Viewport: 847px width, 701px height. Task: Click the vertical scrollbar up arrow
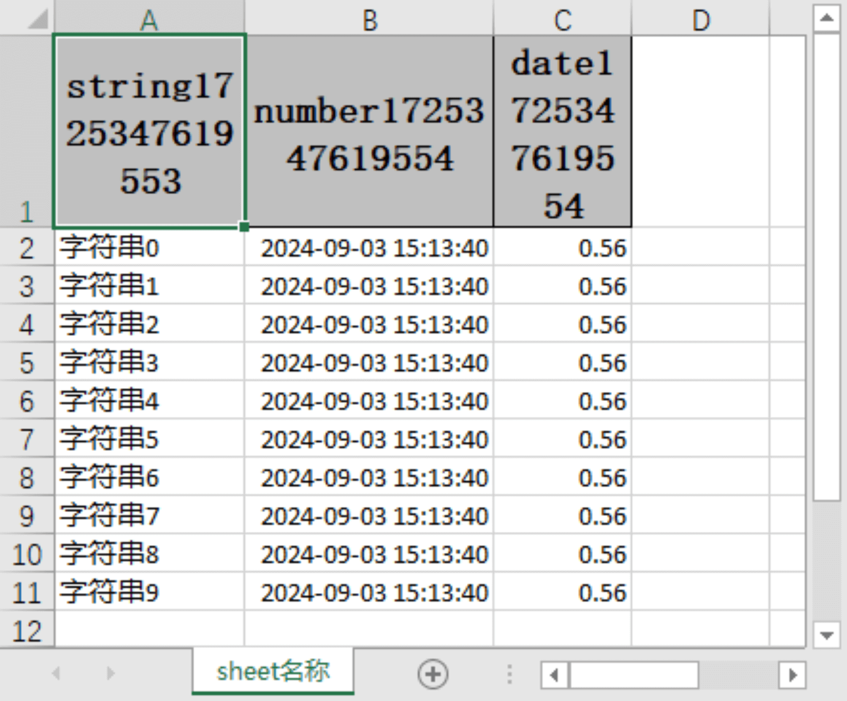click(826, 19)
